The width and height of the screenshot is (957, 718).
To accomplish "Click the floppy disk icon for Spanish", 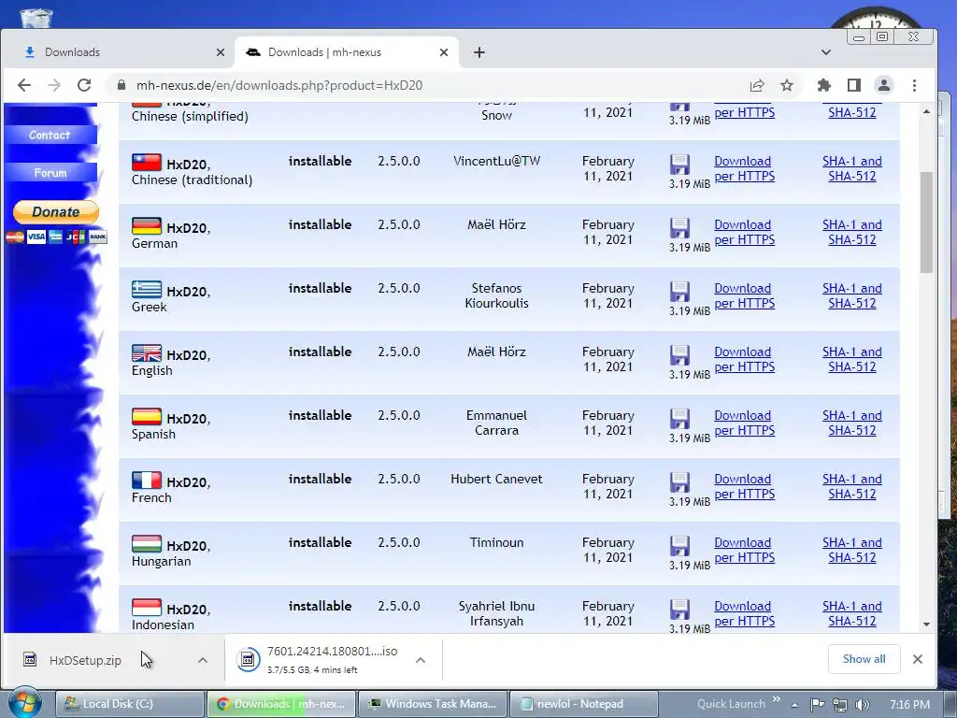I will (x=679, y=418).
